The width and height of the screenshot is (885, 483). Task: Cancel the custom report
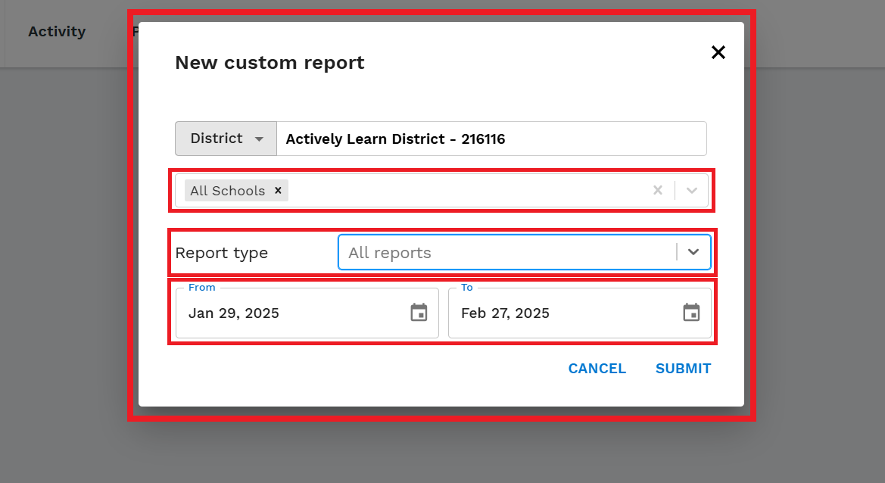(x=597, y=369)
